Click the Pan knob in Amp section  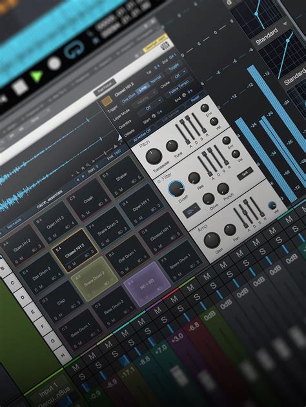click(230, 230)
